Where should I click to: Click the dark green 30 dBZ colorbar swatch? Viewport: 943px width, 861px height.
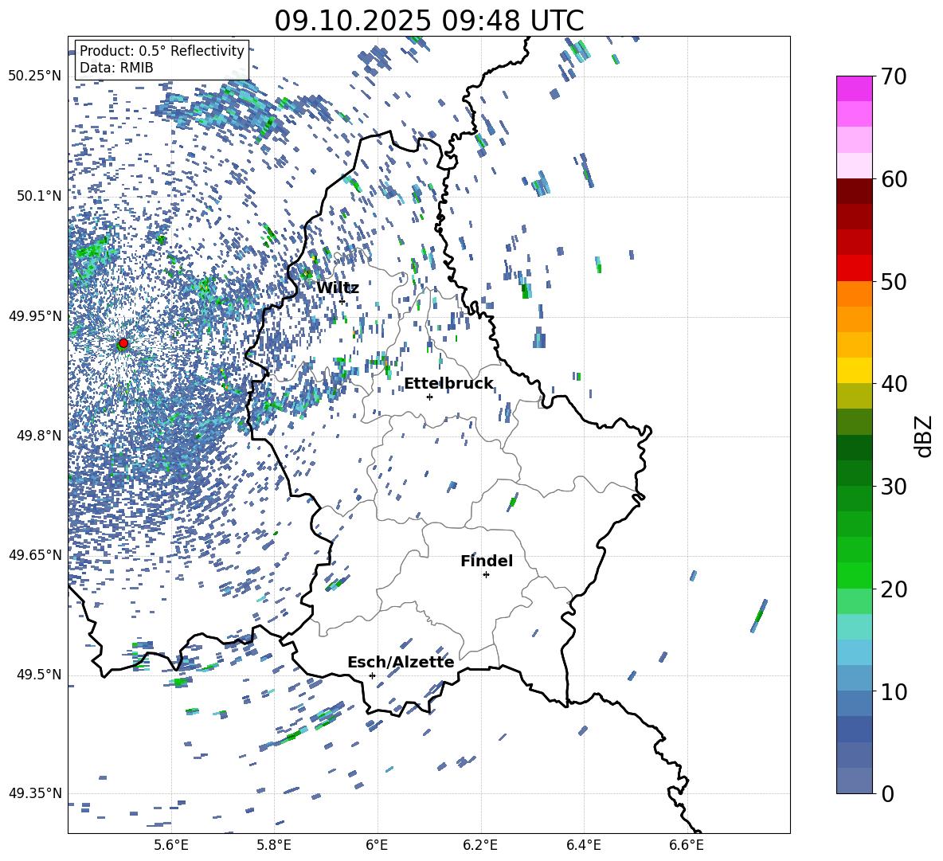point(854,473)
